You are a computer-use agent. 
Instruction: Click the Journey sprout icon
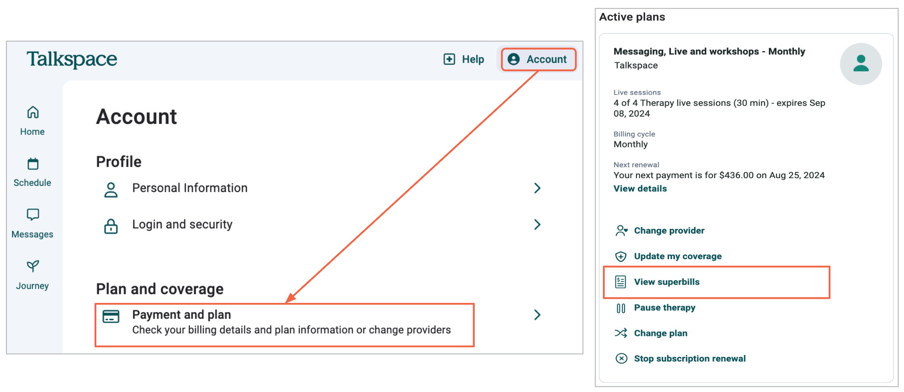(x=33, y=266)
